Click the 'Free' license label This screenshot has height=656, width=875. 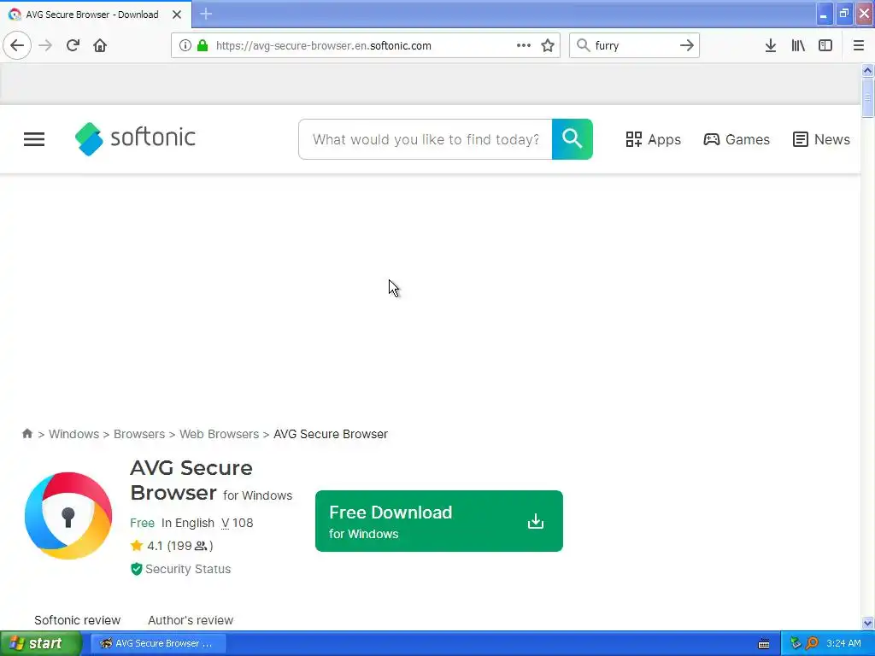142,523
